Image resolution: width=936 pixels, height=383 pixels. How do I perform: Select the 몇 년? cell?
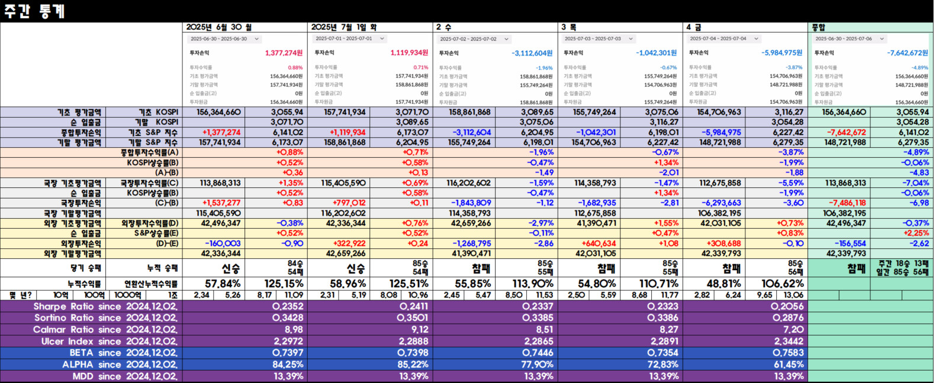[x=20, y=295]
